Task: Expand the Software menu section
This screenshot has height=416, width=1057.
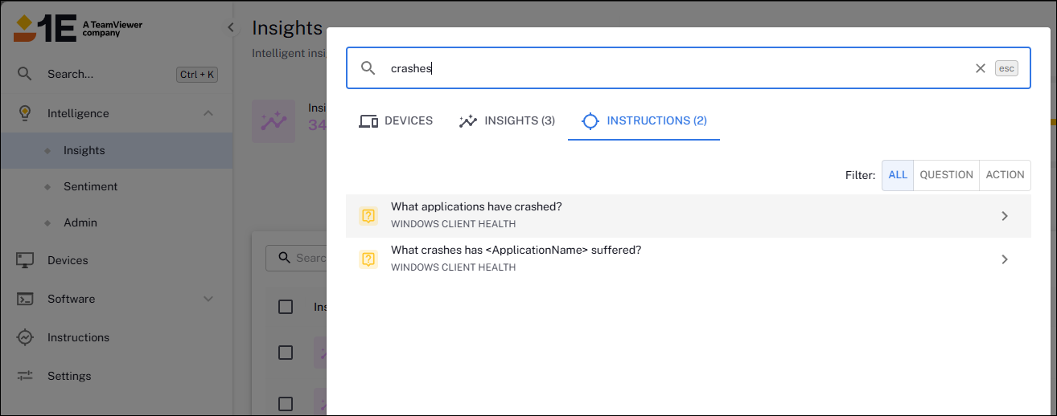Action: pyautogui.click(x=208, y=299)
